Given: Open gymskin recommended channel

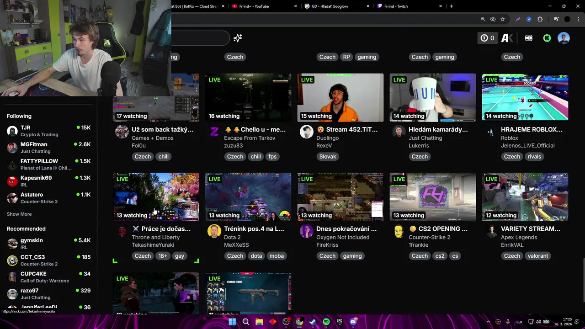Looking at the screenshot, I should (x=48, y=244).
